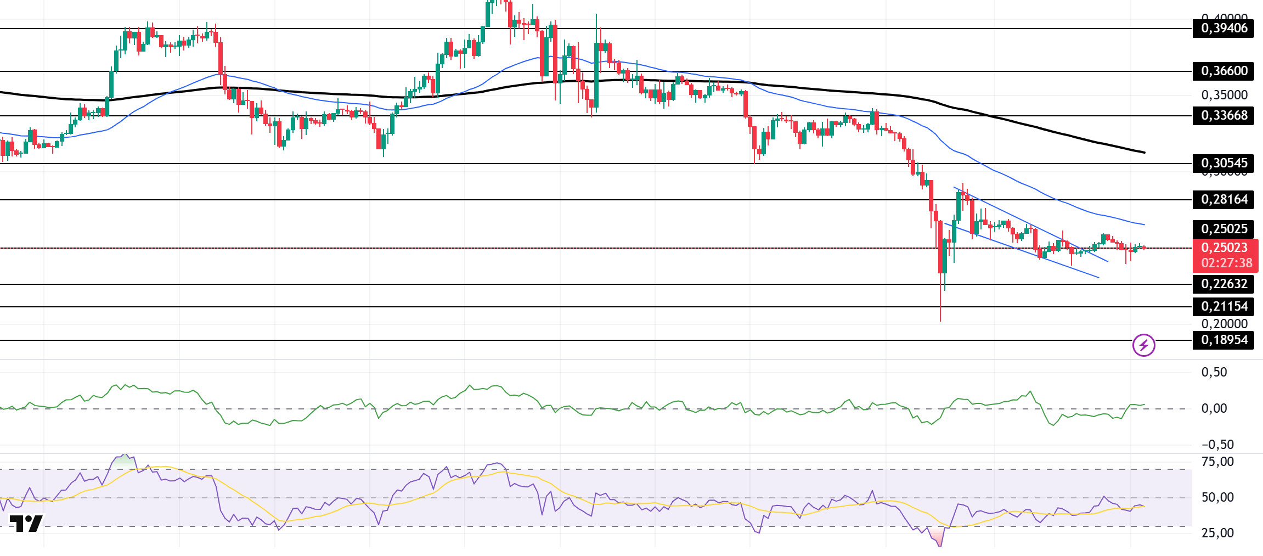Viewport: 1263px width, 556px height.
Task: Click the −0,50 oscillator scale value
Action: pyautogui.click(x=1217, y=445)
